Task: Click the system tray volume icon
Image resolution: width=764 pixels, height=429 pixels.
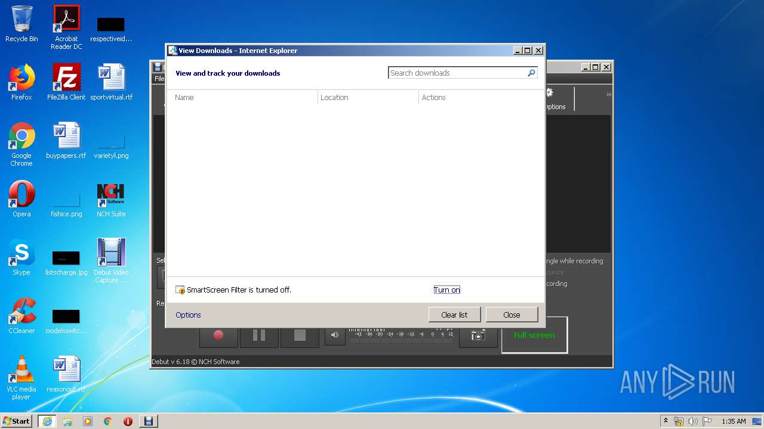Action: click(x=693, y=421)
